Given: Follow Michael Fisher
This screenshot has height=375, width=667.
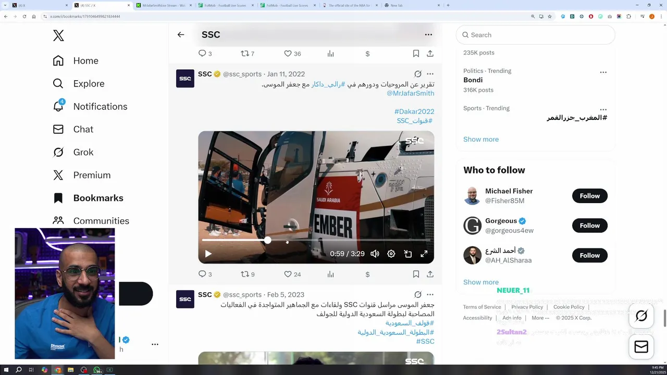Looking at the screenshot, I should pos(590,196).
